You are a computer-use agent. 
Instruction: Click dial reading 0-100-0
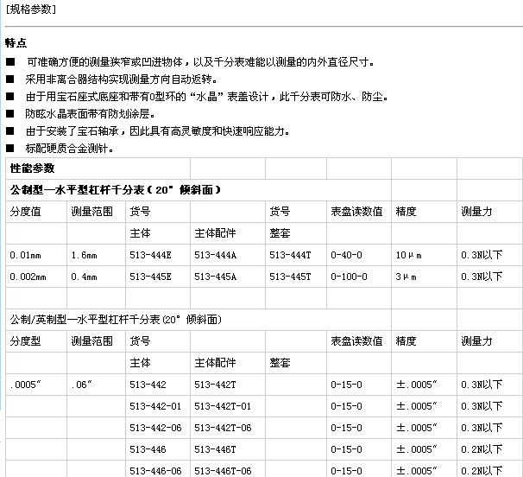349,277
